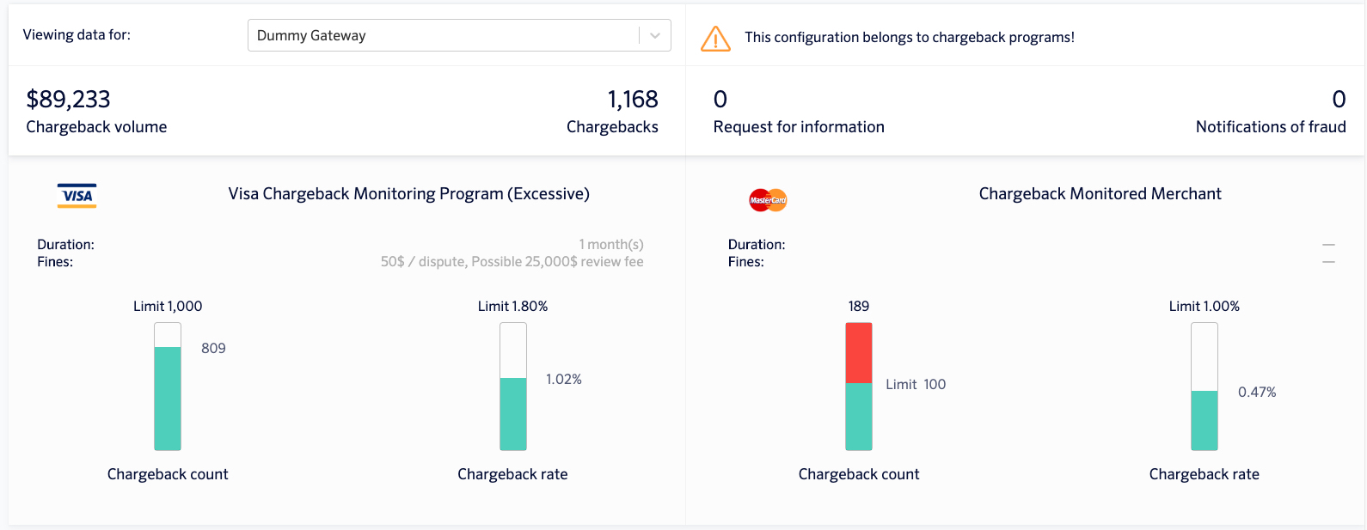Image resolution: width=1367 pixels, height=530 pixels.
Task: Click the Limit 1,000 label above the bar
Action: coord(167,305)
